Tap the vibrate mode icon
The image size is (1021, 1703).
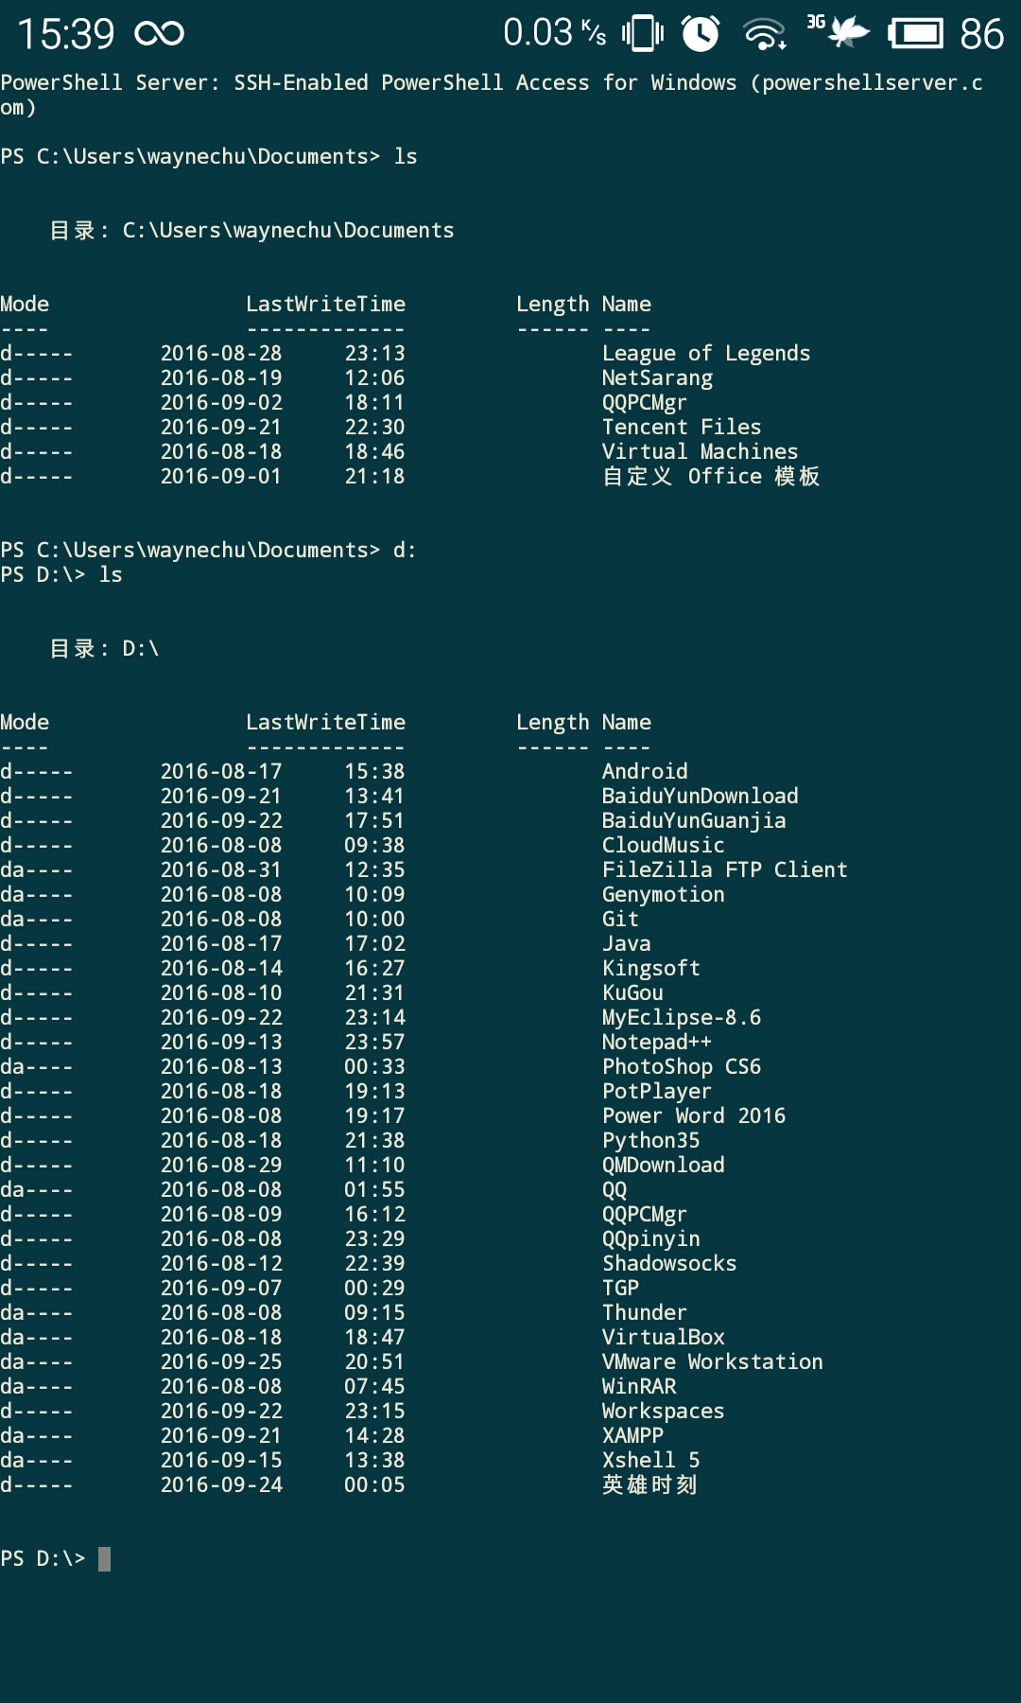(x=643, y=34)
